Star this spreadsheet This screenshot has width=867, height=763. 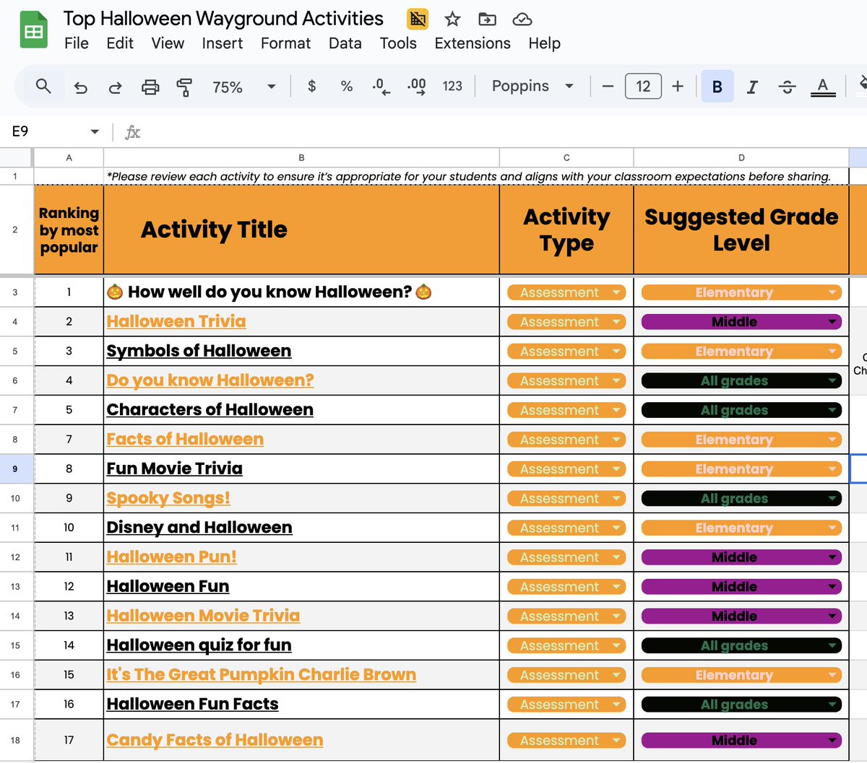coord(452,19)
